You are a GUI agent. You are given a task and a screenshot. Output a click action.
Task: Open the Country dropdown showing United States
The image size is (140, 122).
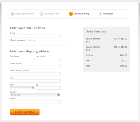(x=35, y=95)
